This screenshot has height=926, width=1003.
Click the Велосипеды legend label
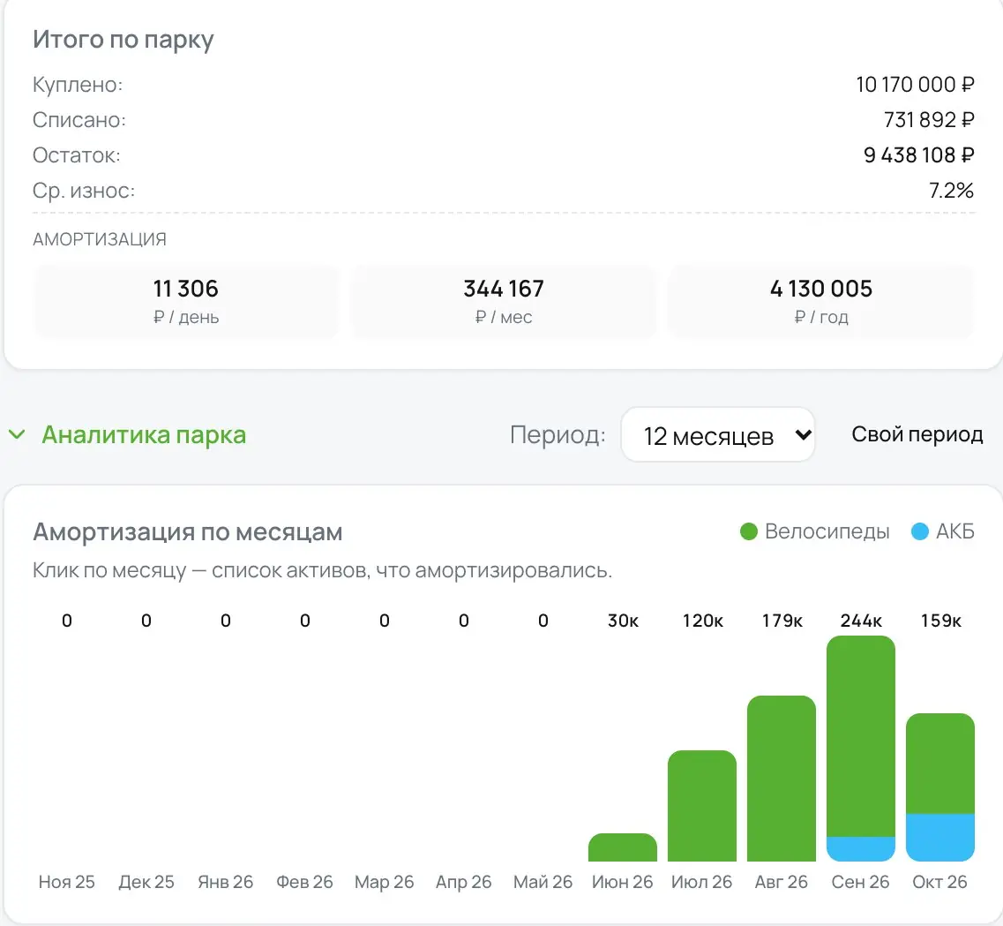827,531
